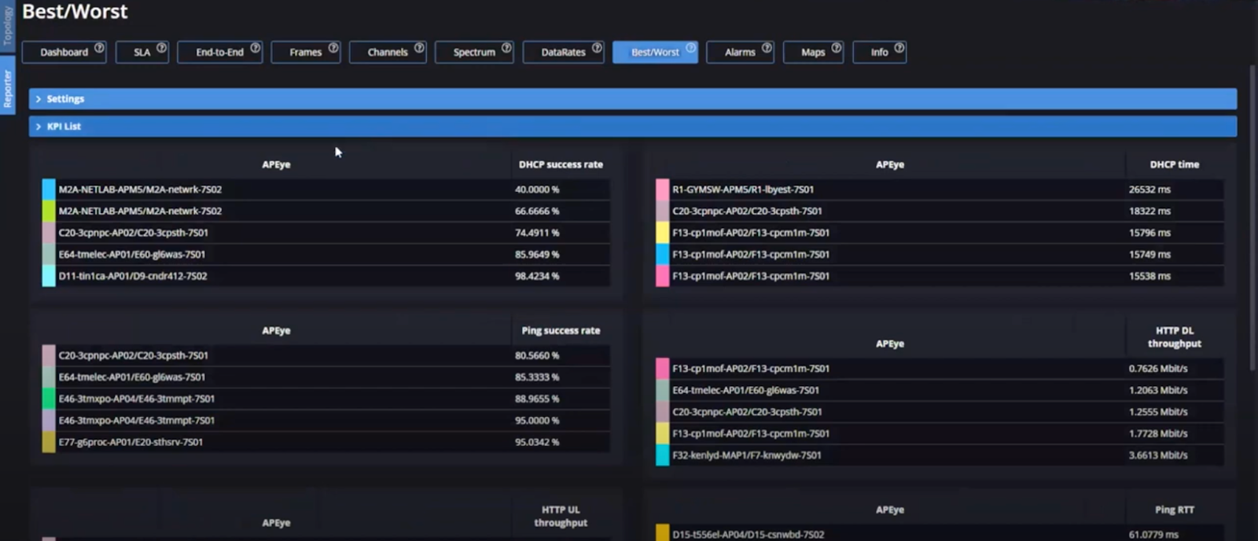Open the Channels tab help icon
The width and height of the screenshot is (1258, 541).
pos(419,48)
